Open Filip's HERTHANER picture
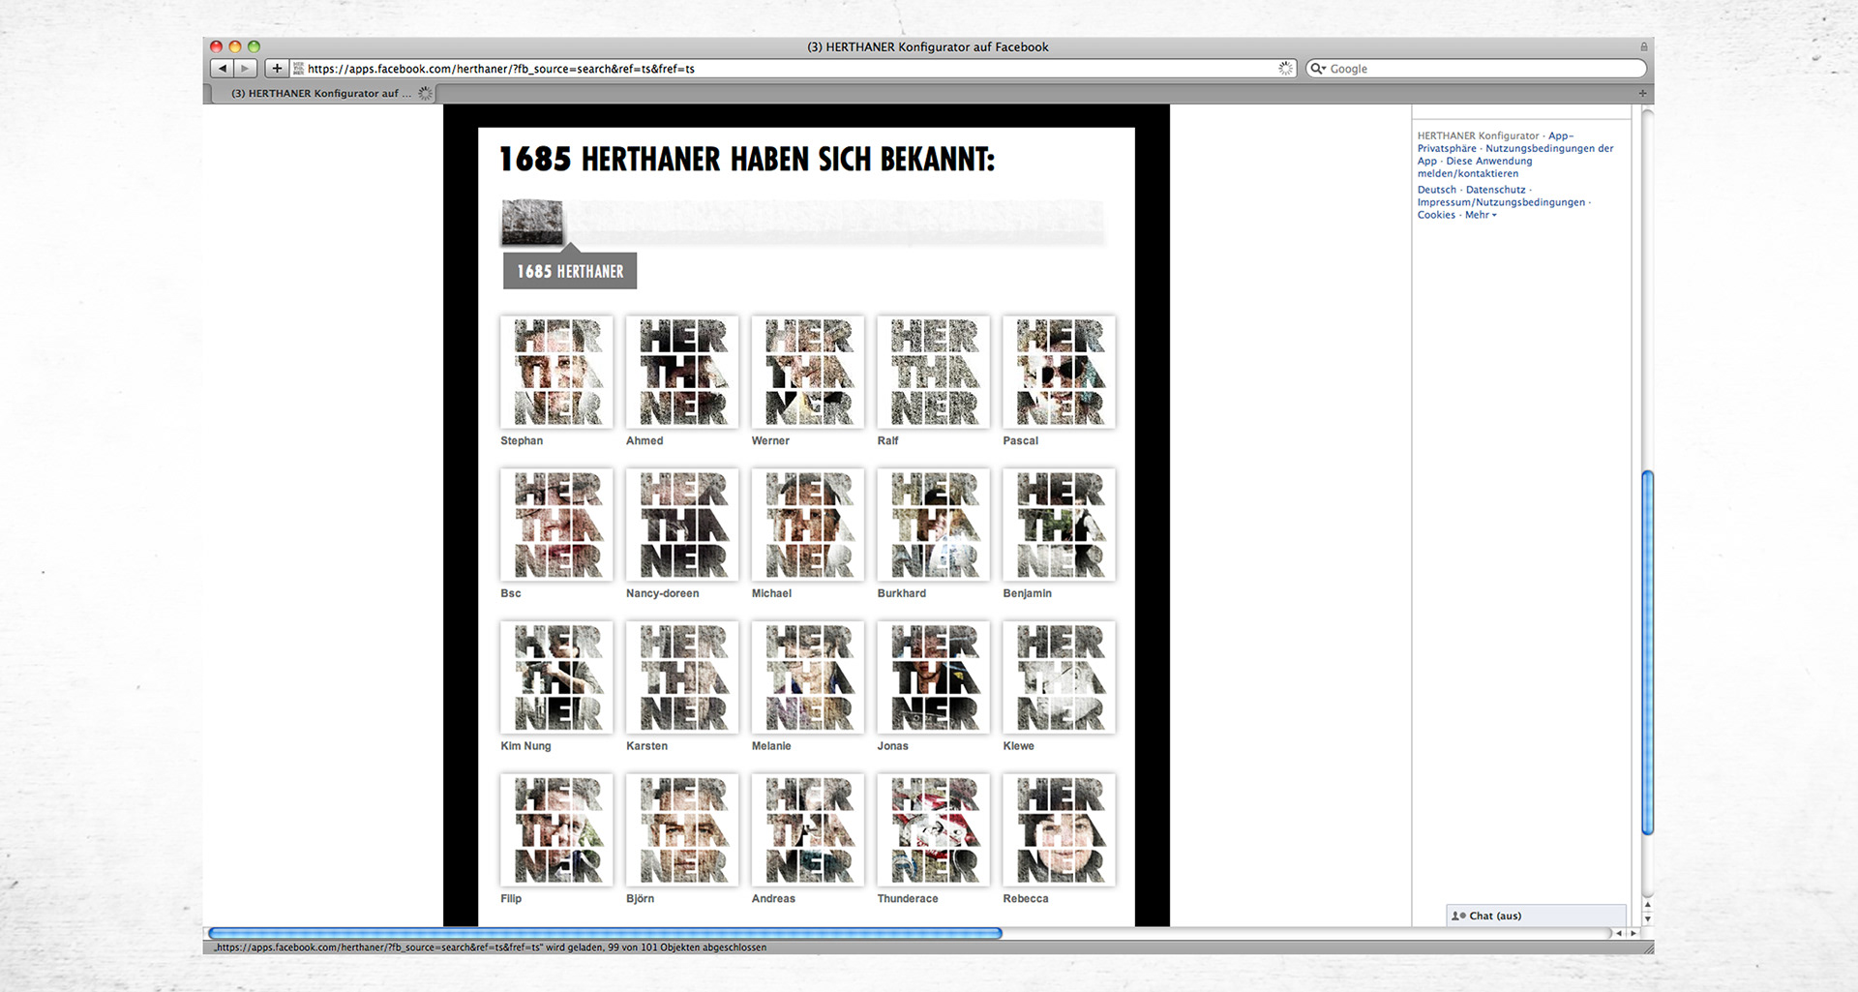The height and width of the screenshot is (992, 1858). (x=556, y=830)
